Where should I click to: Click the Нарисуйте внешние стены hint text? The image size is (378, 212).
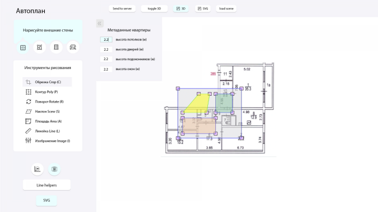tap(48, 30)
